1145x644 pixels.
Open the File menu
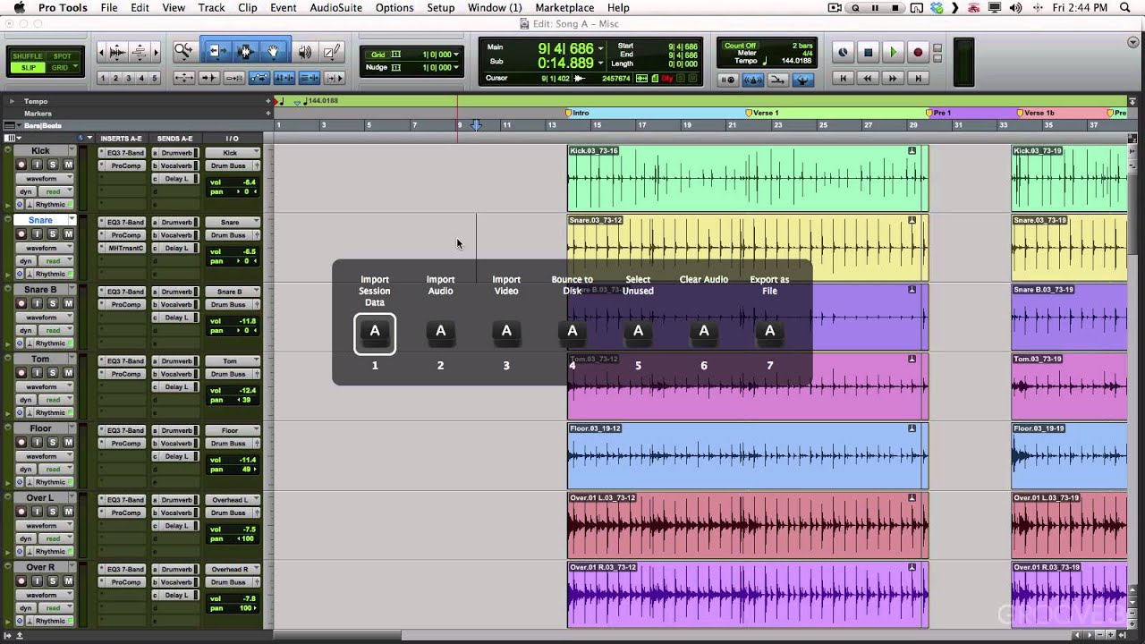(x=109, y=8)
